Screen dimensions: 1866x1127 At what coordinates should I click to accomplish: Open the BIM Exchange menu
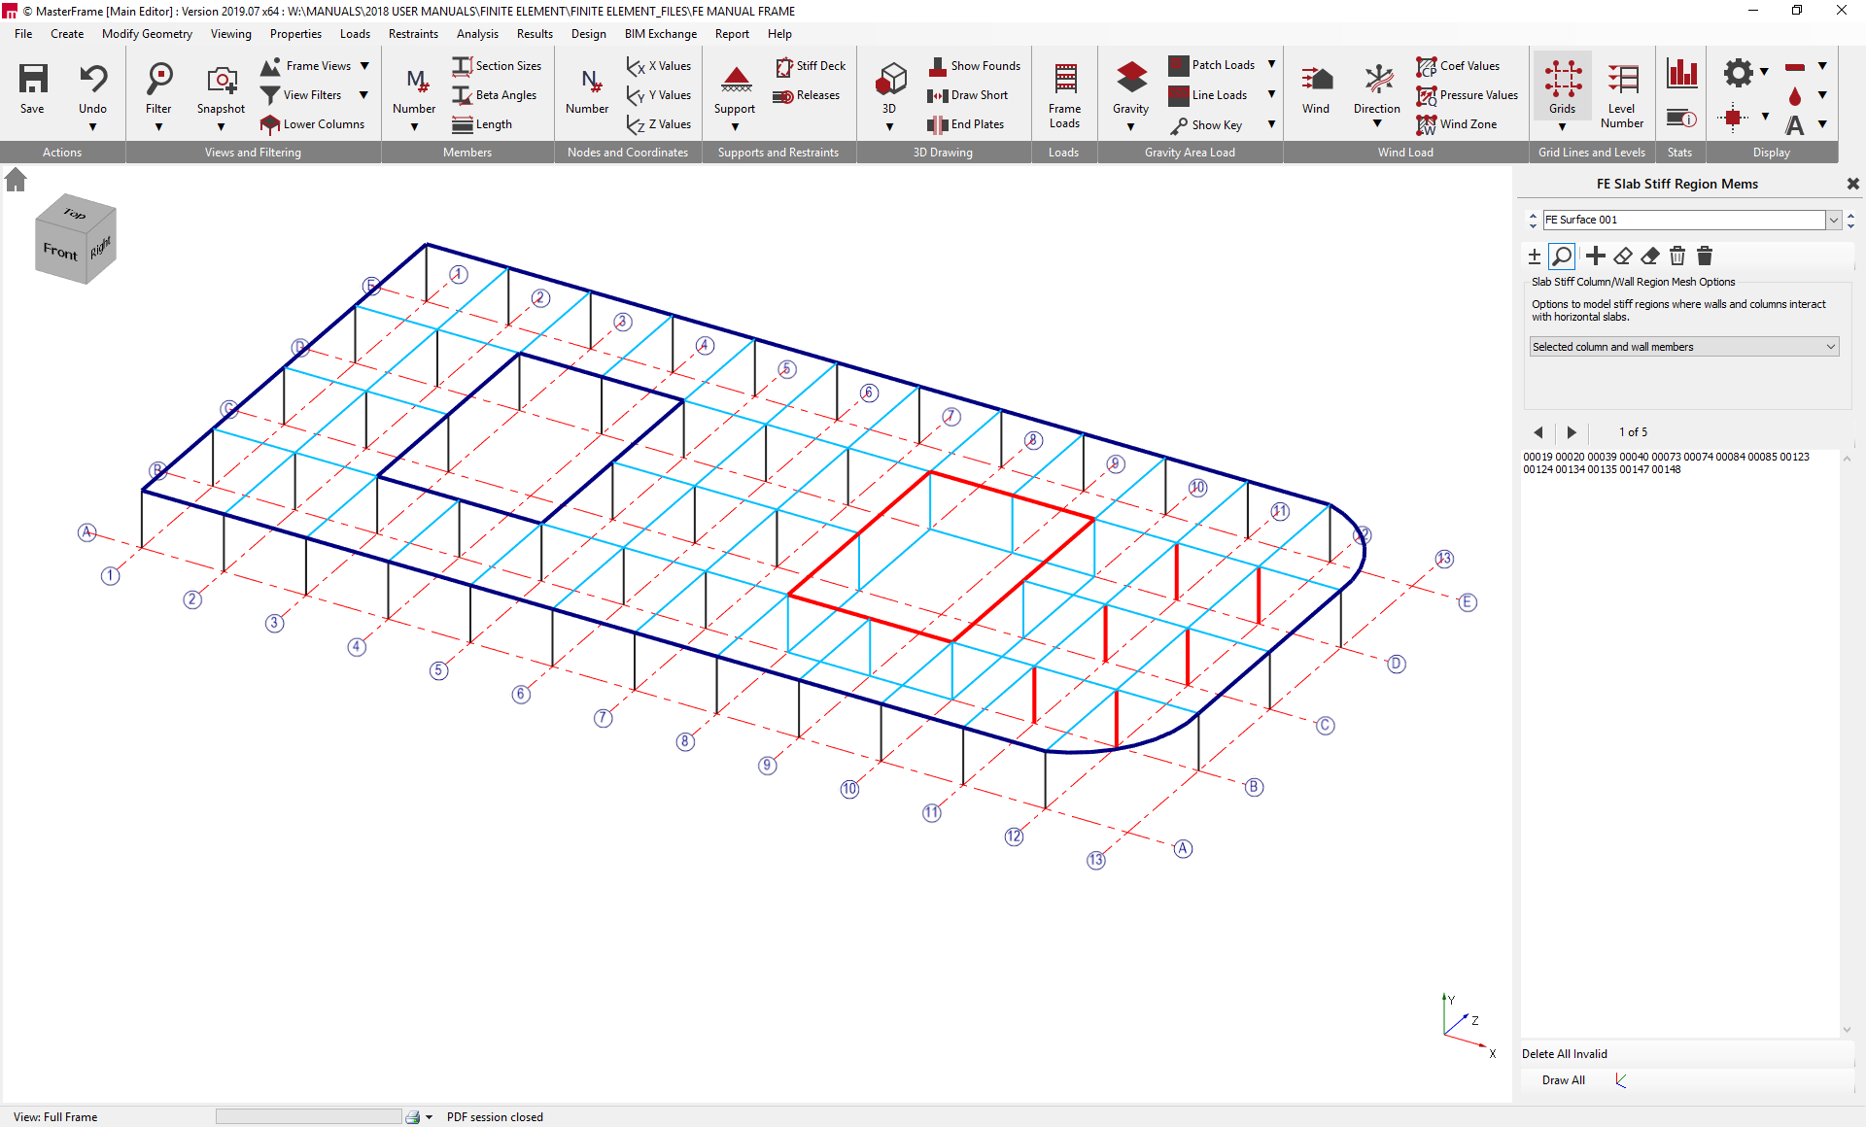(660, 34)
